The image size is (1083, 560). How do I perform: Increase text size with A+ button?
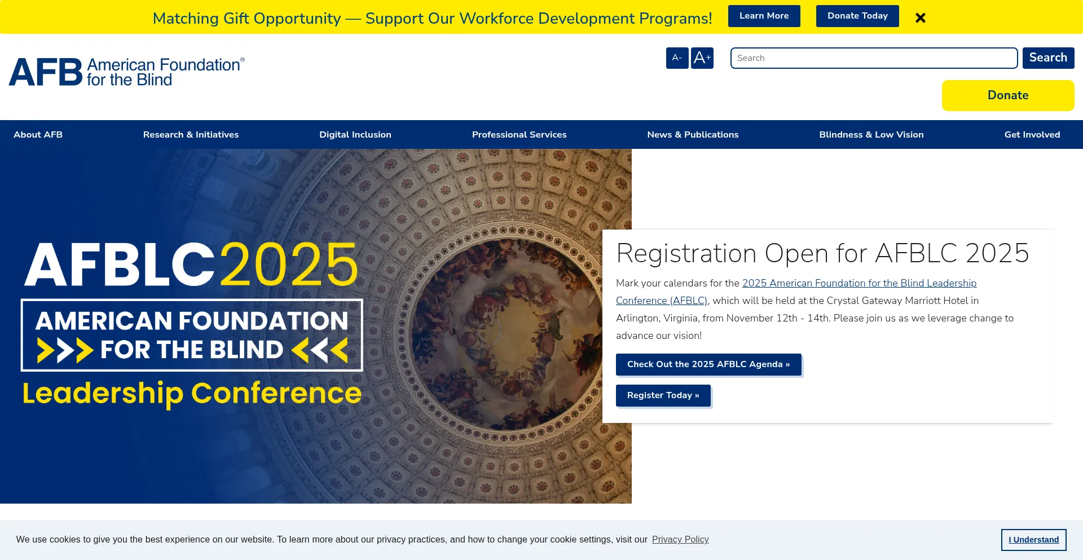coord(702,58)
